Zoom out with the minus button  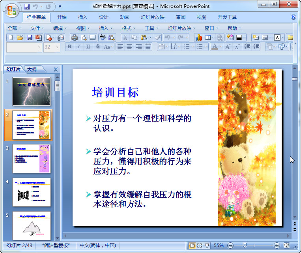click(230, 246)
